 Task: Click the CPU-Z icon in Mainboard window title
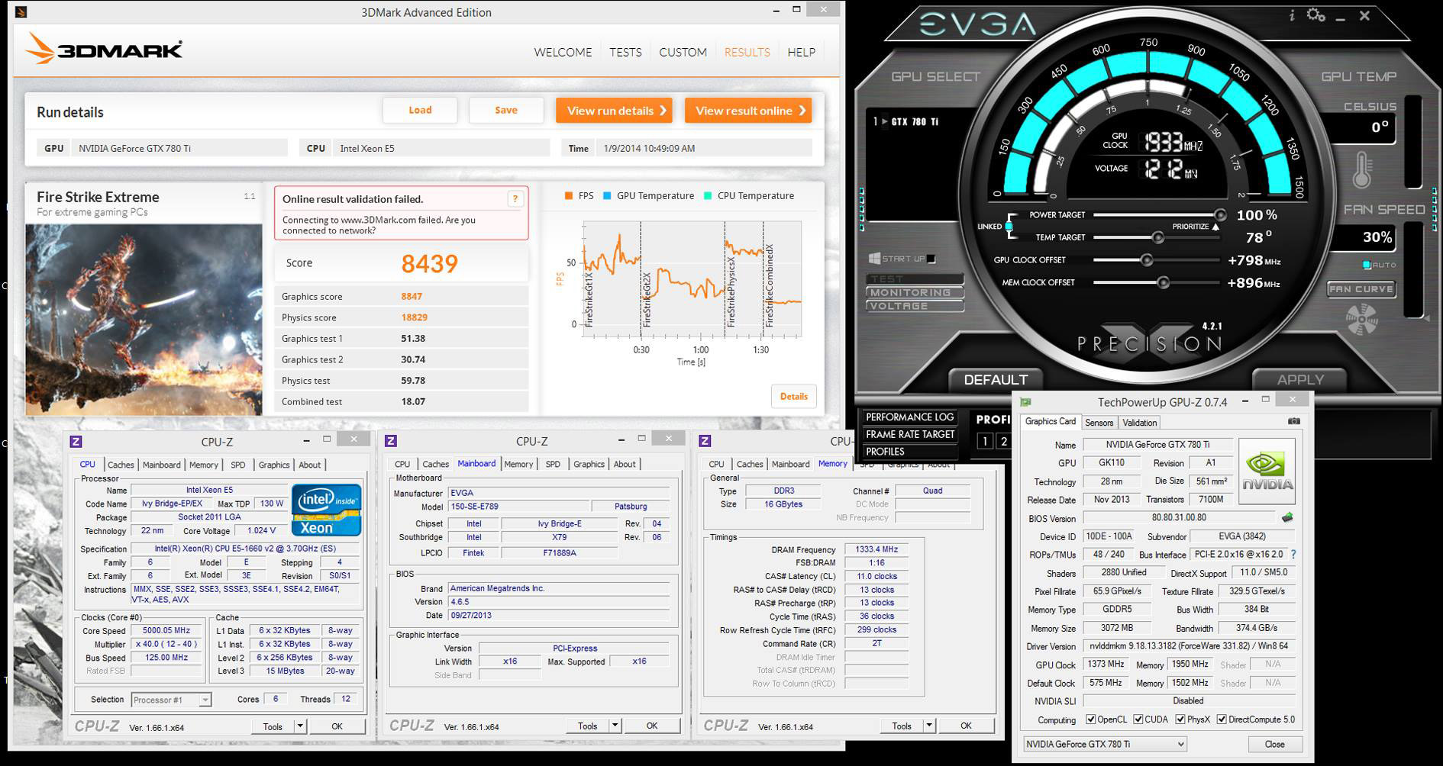click(391, 441)
